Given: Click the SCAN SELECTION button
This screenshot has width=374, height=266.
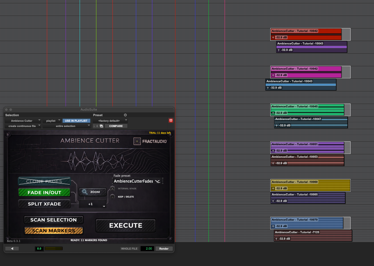Looking at the screenshot, I should 54,220.
